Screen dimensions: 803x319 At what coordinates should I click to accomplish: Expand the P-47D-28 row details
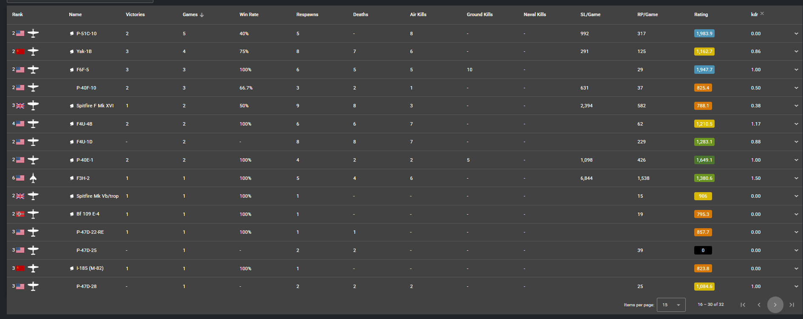(796, 286)
